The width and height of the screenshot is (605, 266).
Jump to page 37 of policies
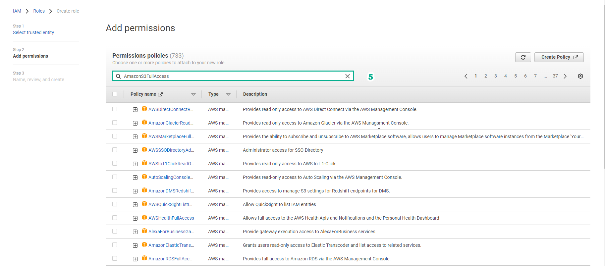(x=555, y=76)
